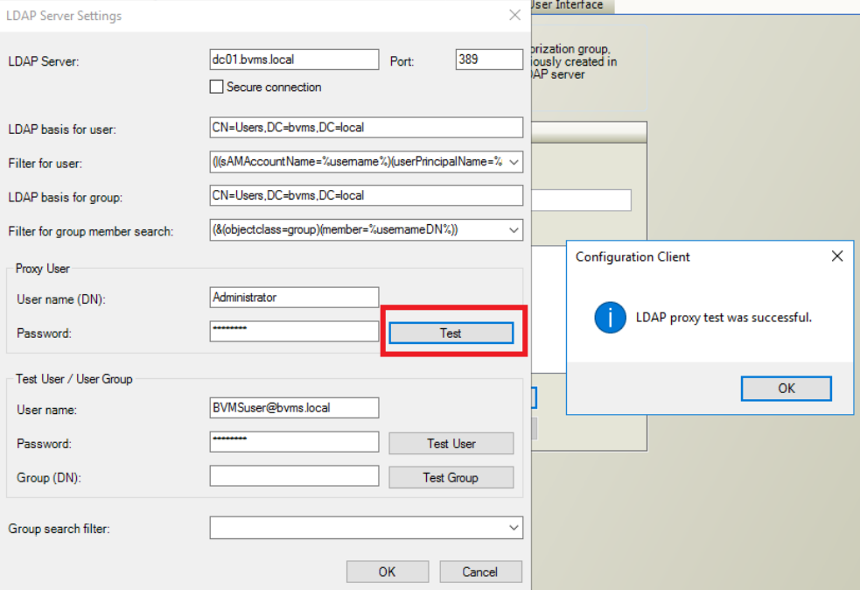Click the Proxy User name (DN) field

pyautogui.click(x=294, y=298)
